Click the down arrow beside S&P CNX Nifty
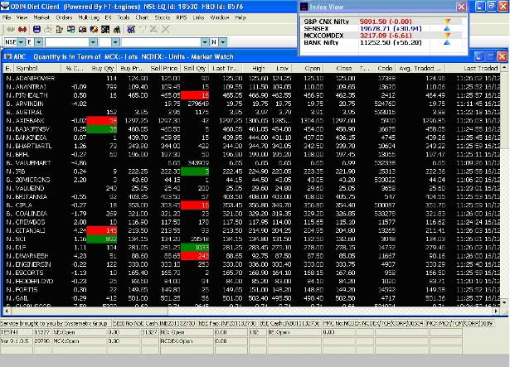Viewport: 510px width, 367px height. click(448, 22)
